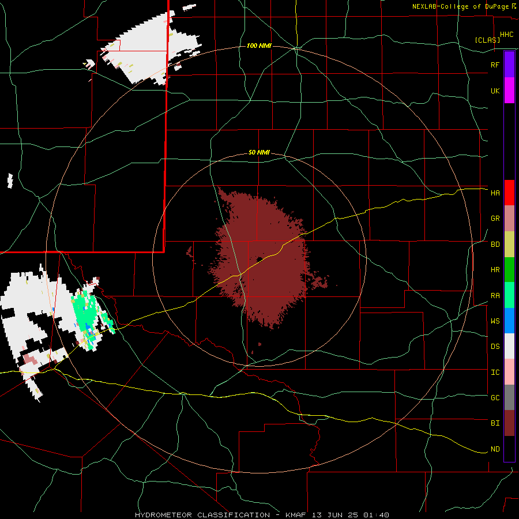The height and width of the screenshot is (519, 519).
Task: Click the GR legend label
Action: tap(495, 219)
